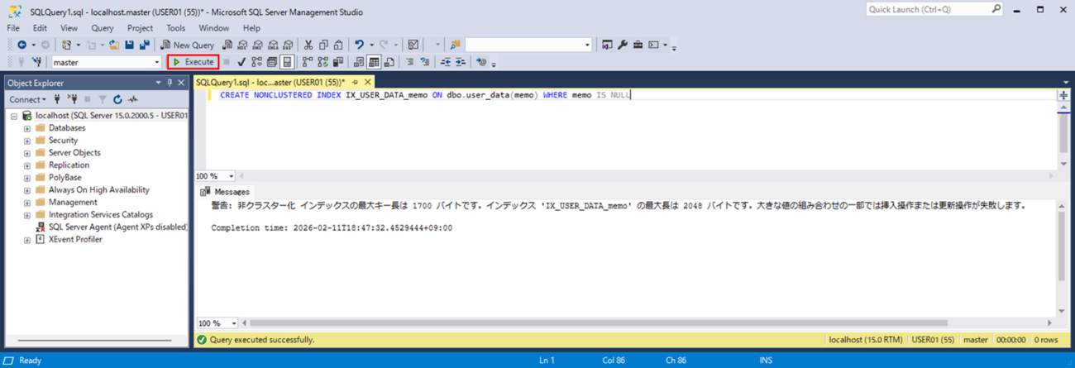Image resolution: width=1075 pixels, height=368 pixels.
Task: Click Disconnect plug icon in Object Explorer
Action: click(73, 99)
